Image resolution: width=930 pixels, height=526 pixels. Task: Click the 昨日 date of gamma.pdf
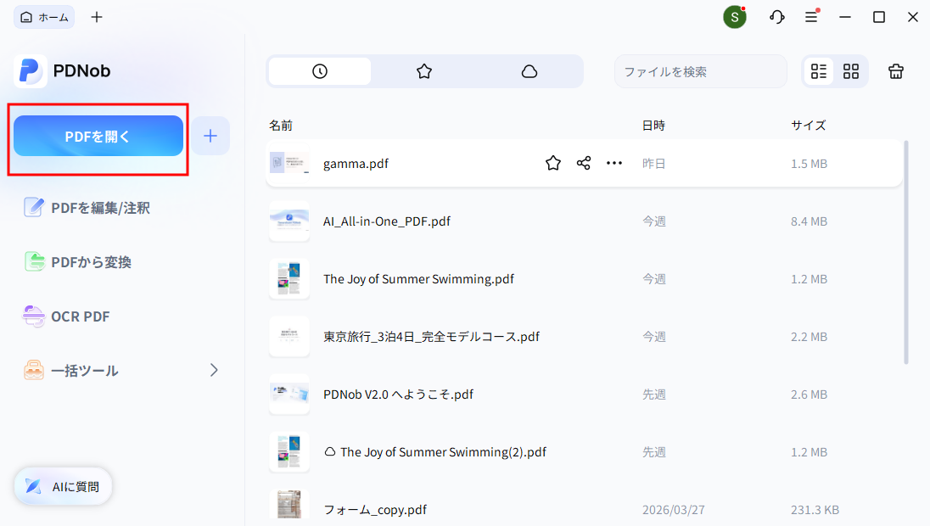click(x=653, y=164)
